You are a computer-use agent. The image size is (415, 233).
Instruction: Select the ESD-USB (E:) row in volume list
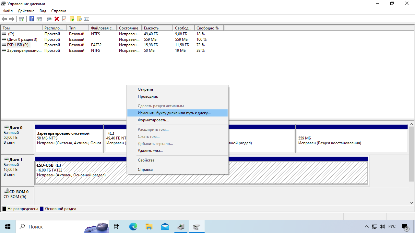(18, 45)
